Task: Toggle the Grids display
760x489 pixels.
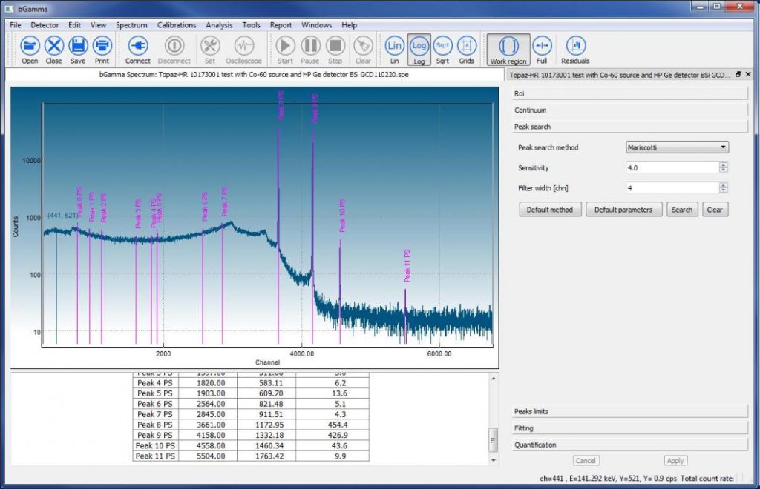Action: click(466, 47)
